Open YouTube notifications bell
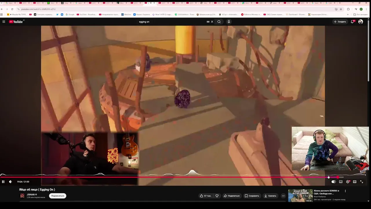The height and width of the screenshot is (209, 371). click(352, 22)
